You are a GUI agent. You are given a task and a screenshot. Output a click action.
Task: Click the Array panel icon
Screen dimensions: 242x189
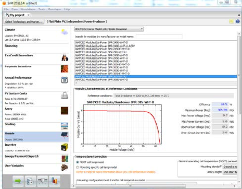pos(65,111)
